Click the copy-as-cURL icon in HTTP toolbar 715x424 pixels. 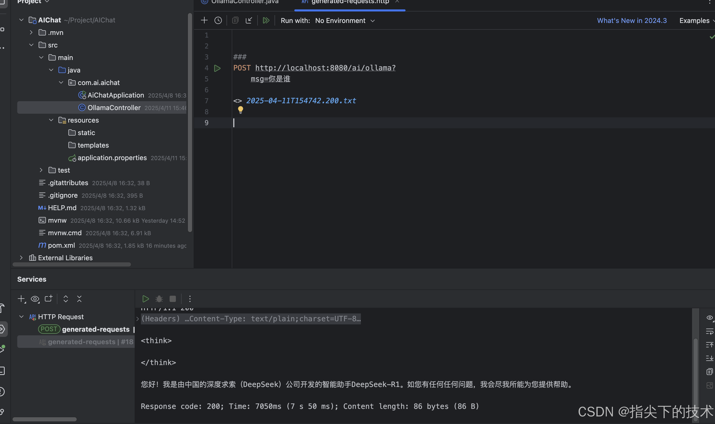click(235, 20)
